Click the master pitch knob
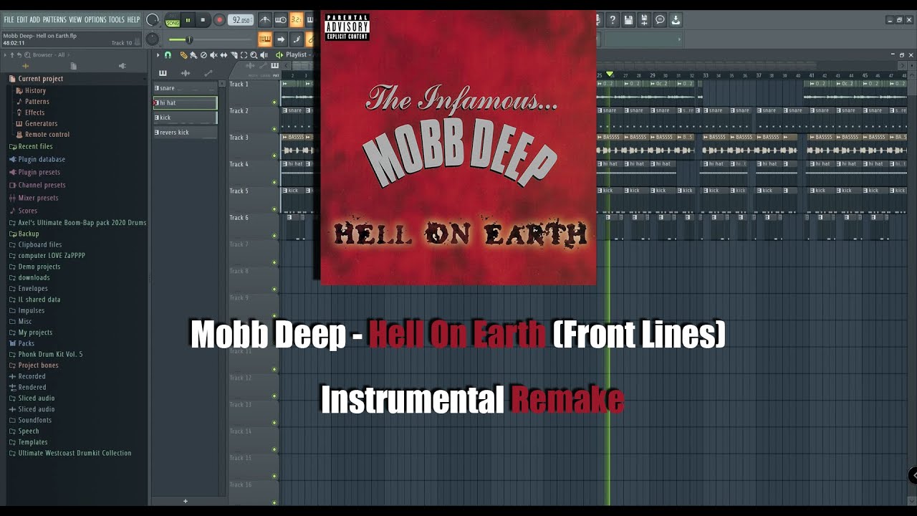This screenshot has width=917, height=516. pos(153,39)
